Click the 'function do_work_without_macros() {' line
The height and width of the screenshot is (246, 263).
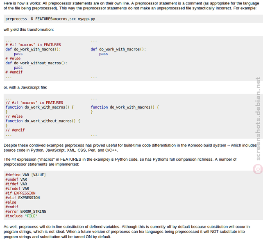[43, 121]
